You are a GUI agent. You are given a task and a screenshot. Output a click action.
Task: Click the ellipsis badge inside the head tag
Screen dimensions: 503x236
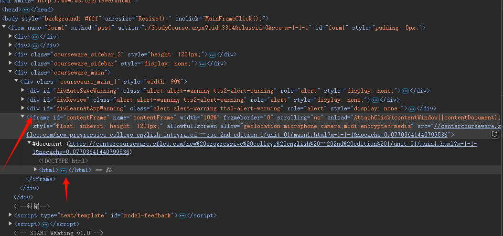26,10
